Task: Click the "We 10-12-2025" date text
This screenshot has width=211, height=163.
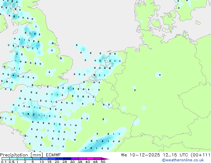Action: coord(140,155)
